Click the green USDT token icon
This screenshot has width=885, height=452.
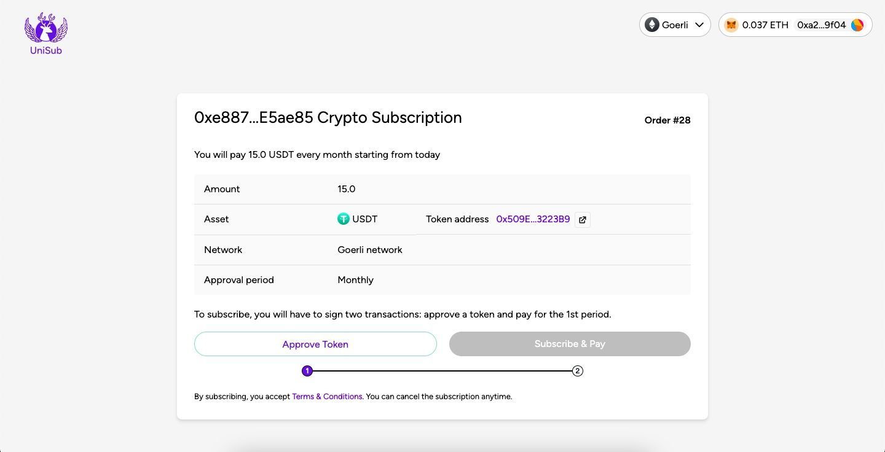[x=344, y=219]
